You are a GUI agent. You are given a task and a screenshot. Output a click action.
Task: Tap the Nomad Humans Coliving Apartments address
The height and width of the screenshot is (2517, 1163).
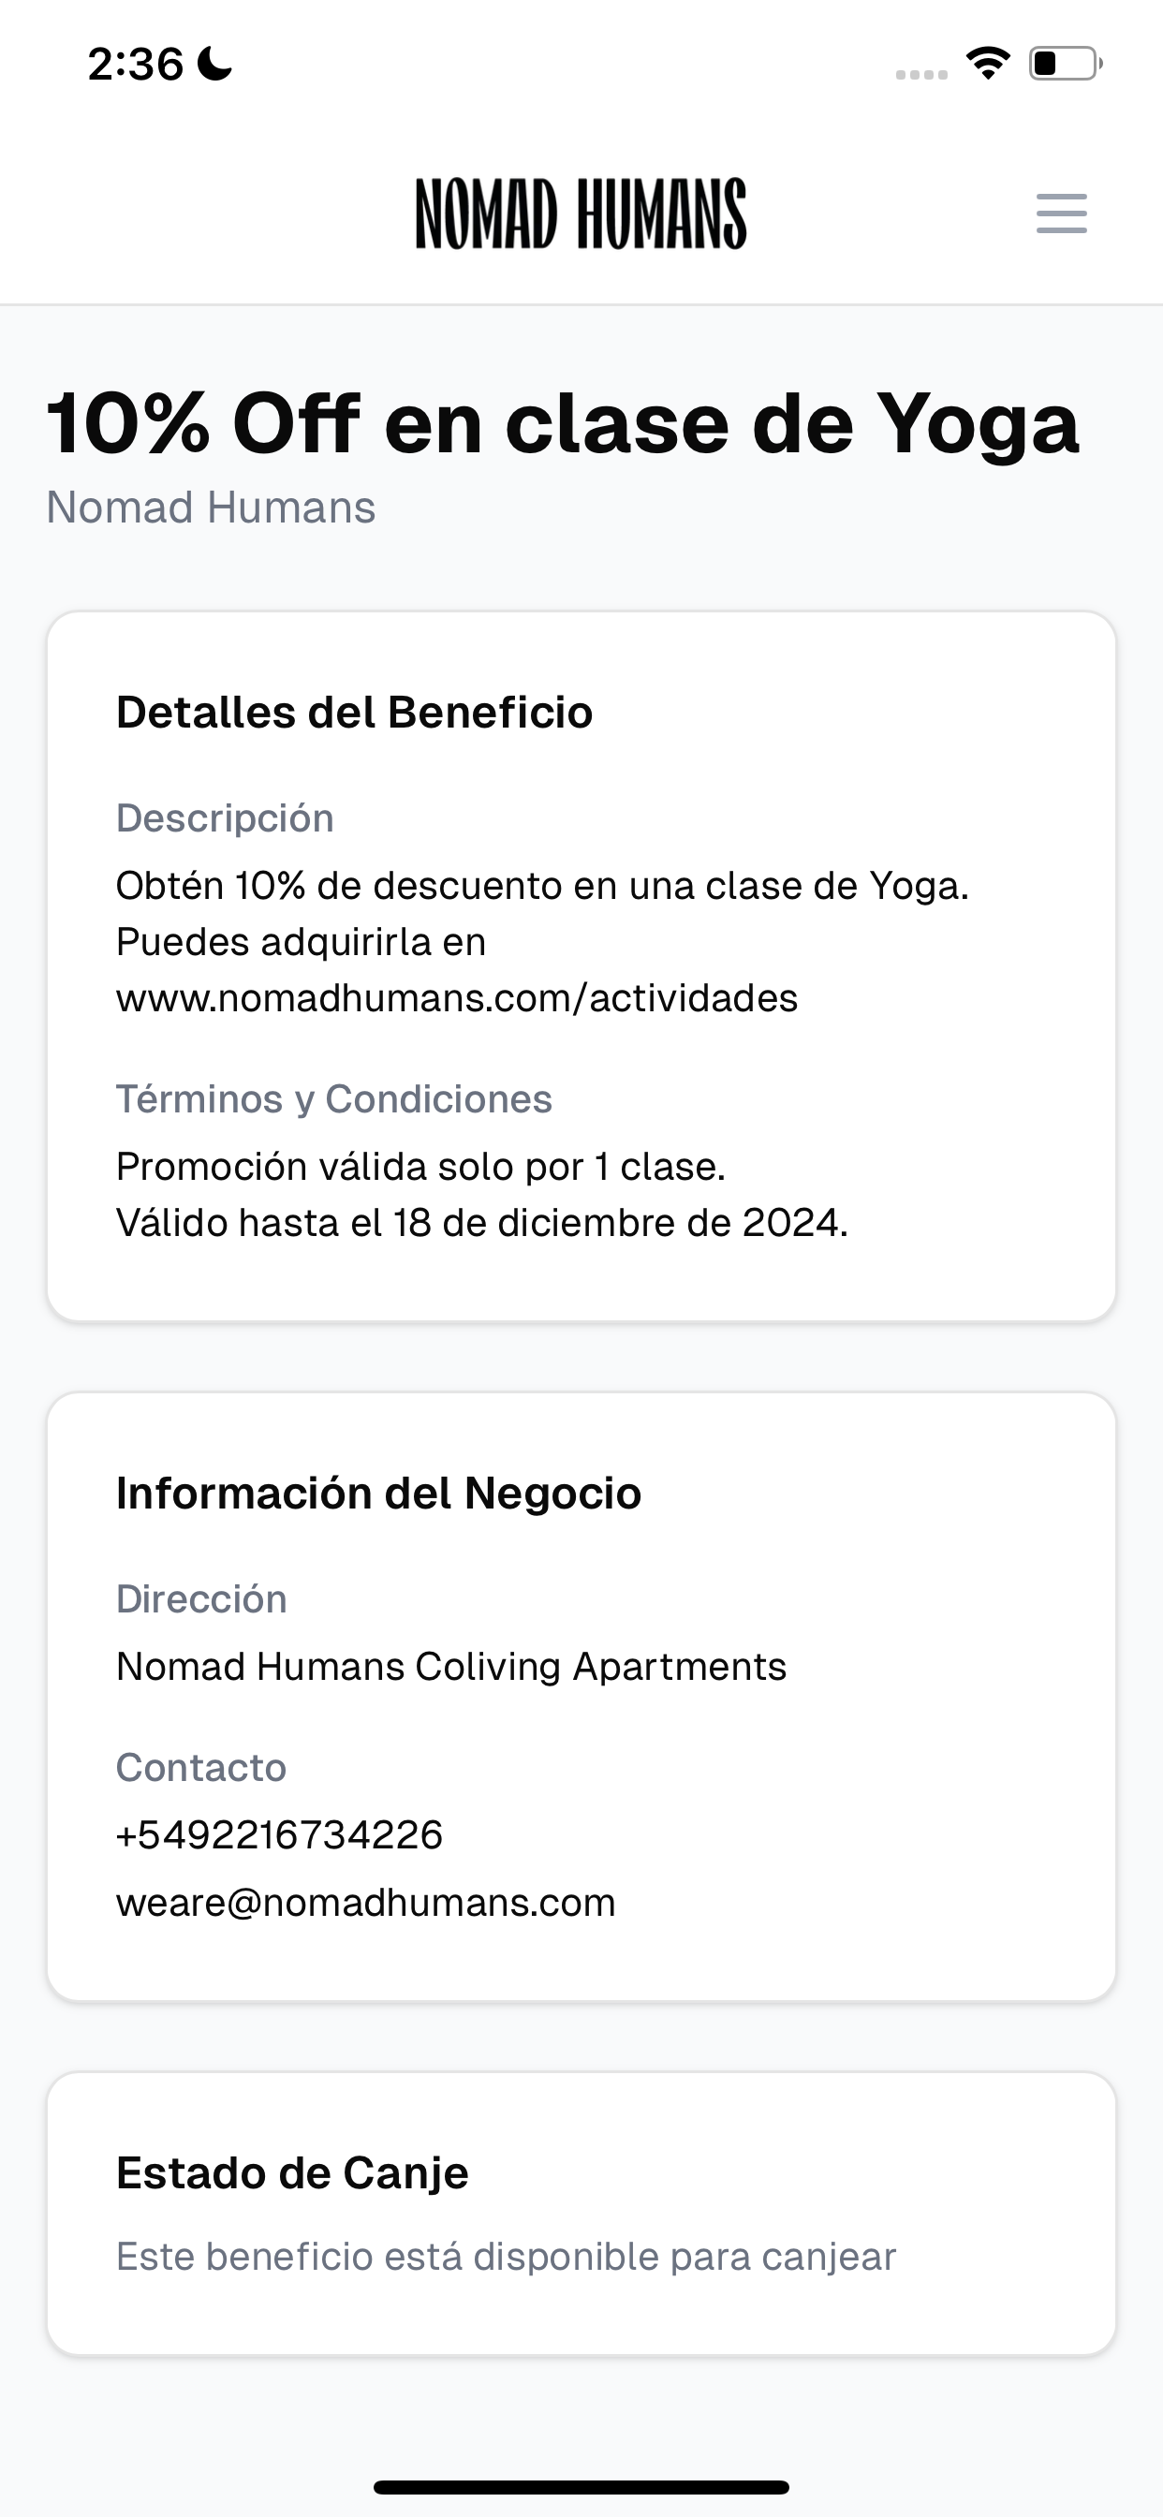(451, 1667)
